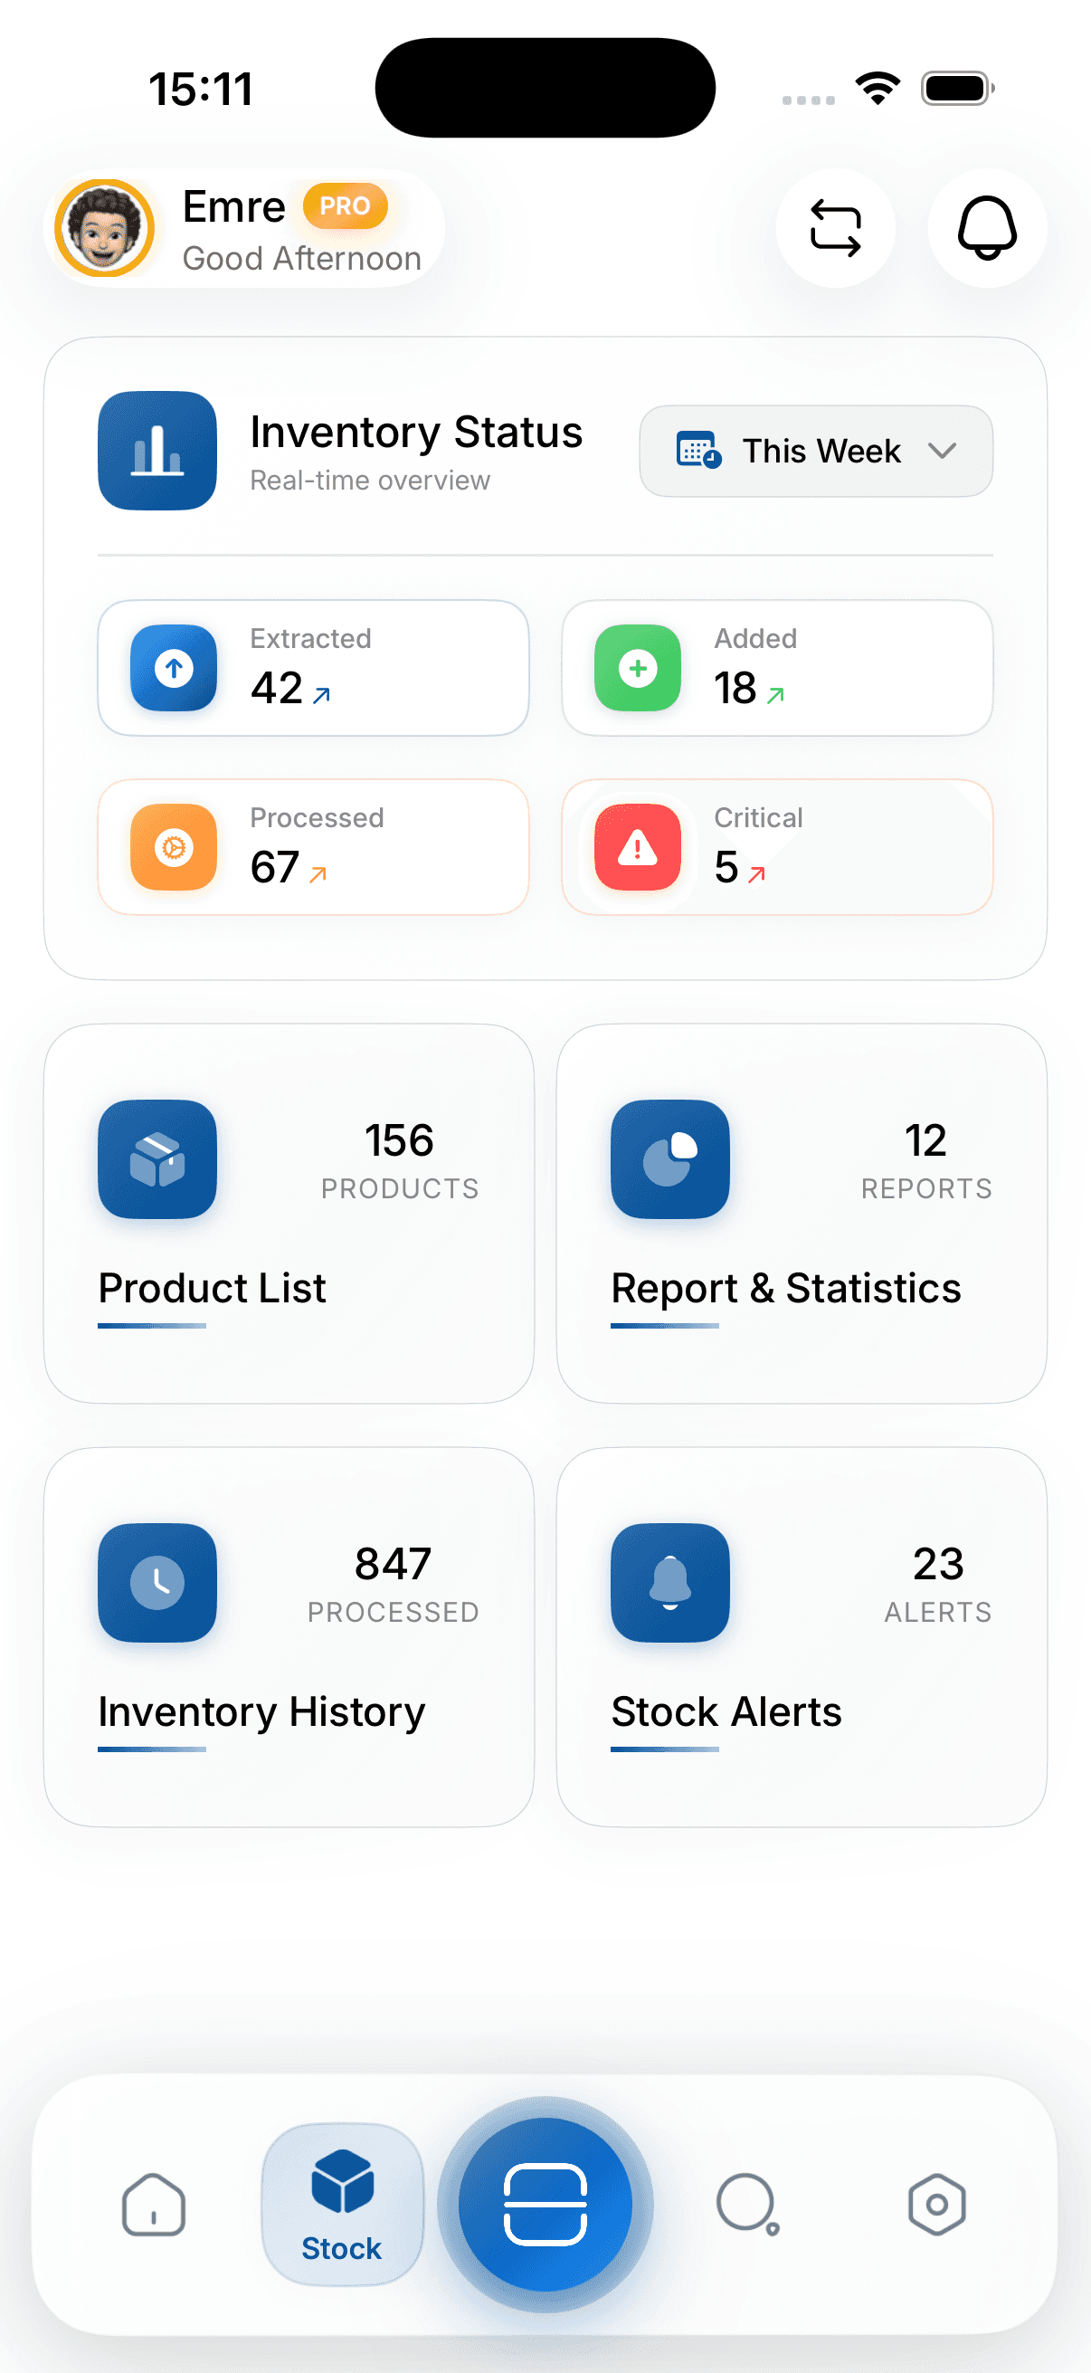
Task: Open Stock Alerts card
Action: point(801,1637)
